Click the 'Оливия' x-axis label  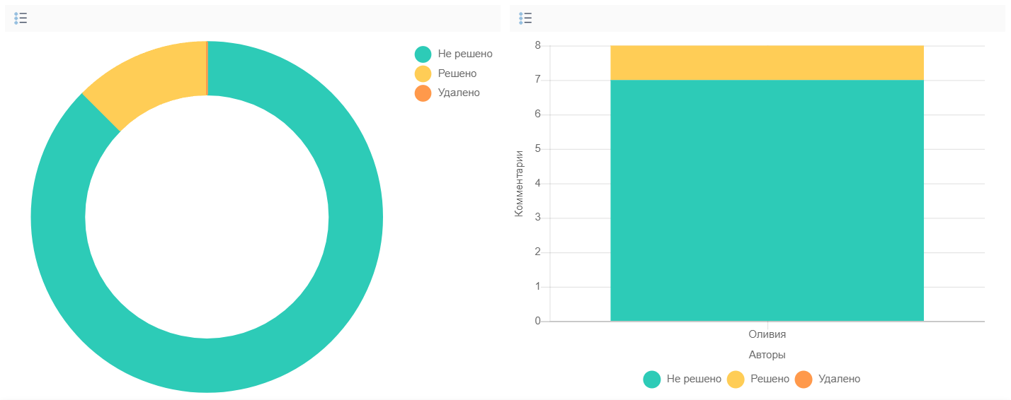(767, 334)
